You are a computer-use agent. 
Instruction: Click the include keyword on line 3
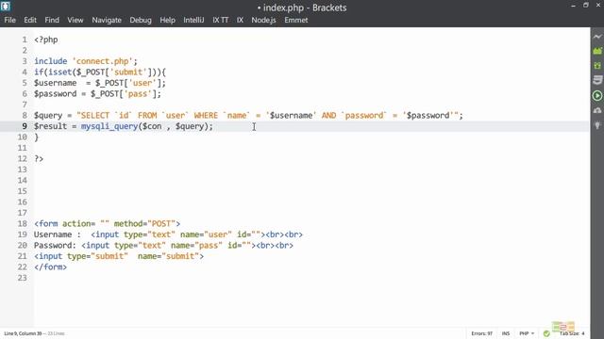click(50, 61)
